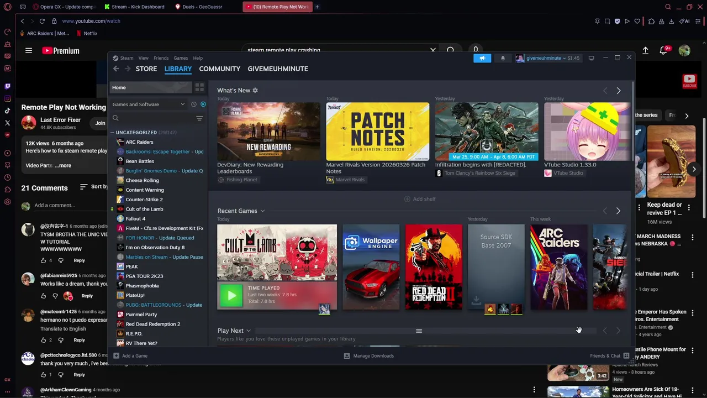Advance Recent Games shelf with right arrow

(618, 211)
